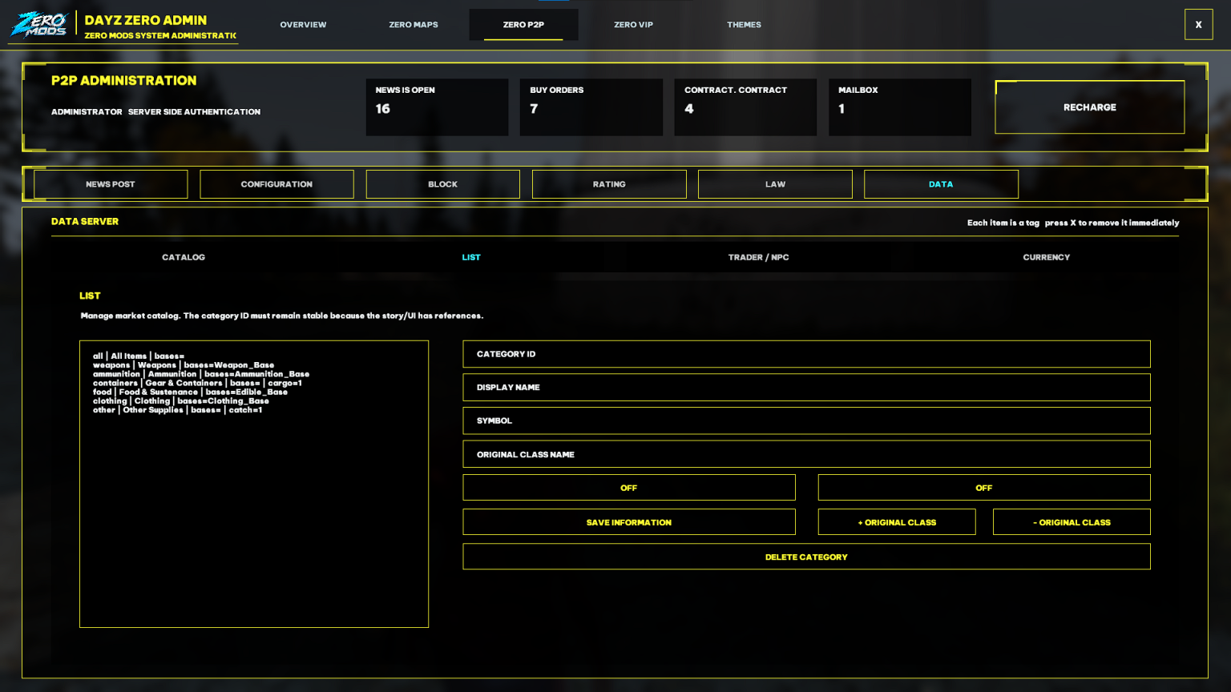Select the 'all | All Items' list row

(139, 356)
